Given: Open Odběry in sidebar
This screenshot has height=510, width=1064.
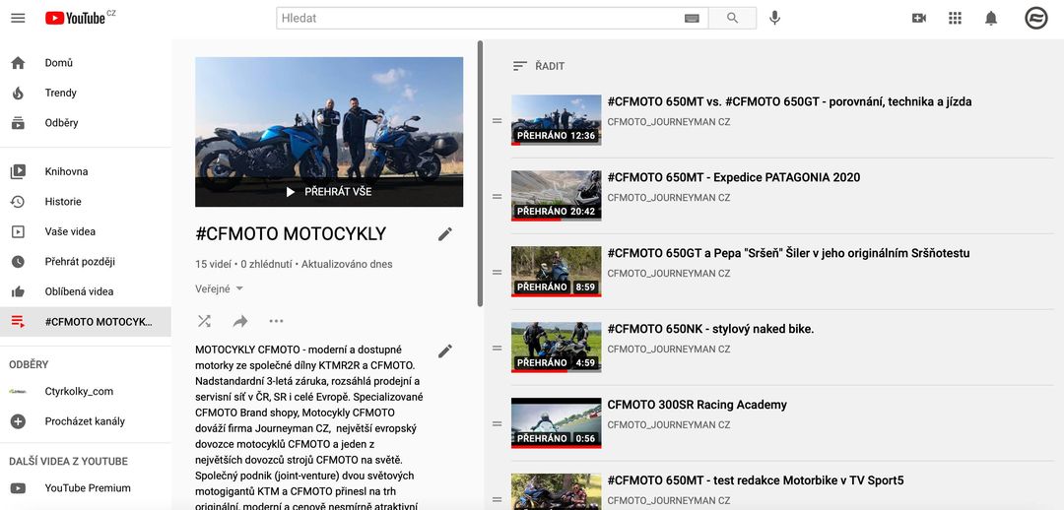Looking at the screenshot, I should tap(86, 123).
